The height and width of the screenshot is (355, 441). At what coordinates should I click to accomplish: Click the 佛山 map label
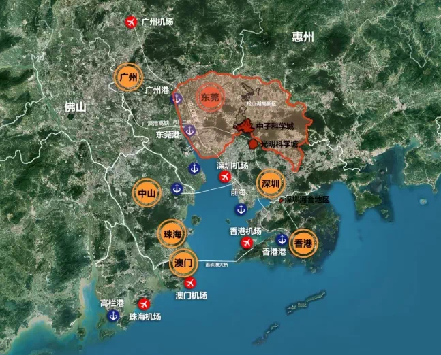point(75,107)
